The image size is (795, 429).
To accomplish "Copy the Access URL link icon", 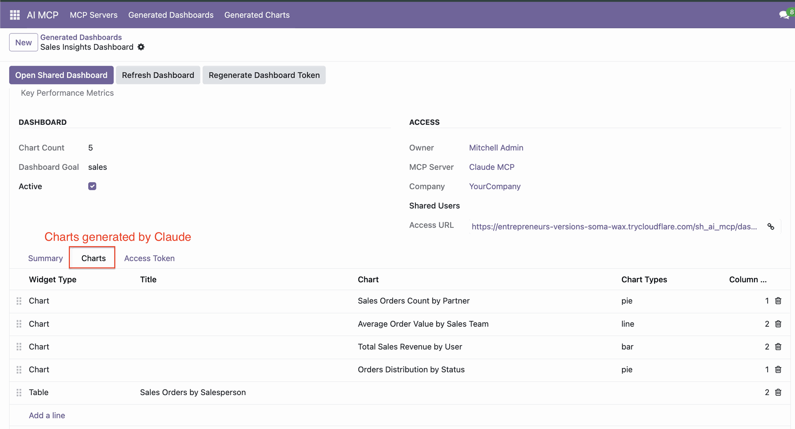I will tap(771, 226).
